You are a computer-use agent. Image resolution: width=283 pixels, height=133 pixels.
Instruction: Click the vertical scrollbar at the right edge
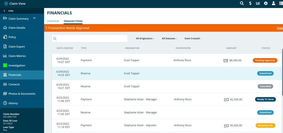coord(282,72)
